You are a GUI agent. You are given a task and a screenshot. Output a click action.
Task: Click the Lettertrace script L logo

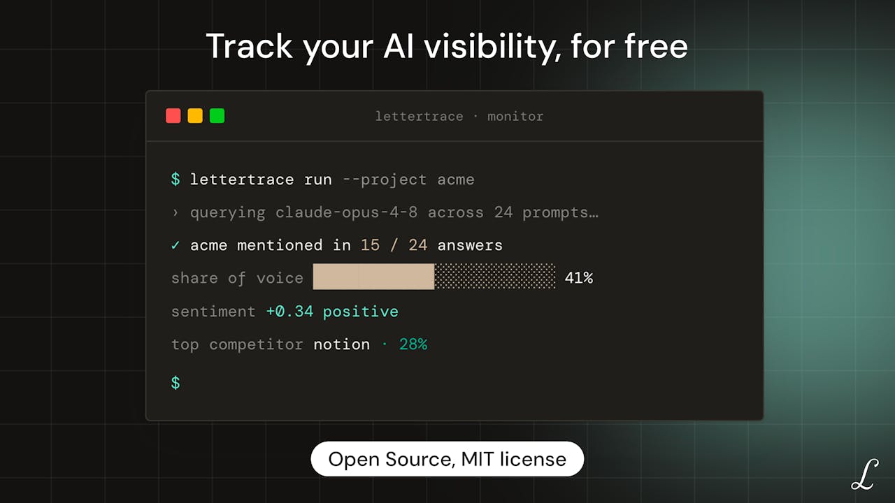[x=864, y=474]
